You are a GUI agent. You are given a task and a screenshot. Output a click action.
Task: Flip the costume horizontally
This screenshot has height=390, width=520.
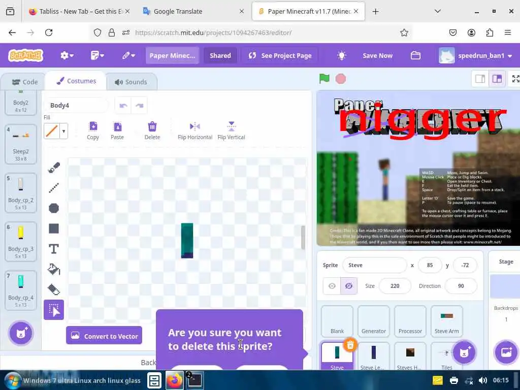(x=195, y=131)
